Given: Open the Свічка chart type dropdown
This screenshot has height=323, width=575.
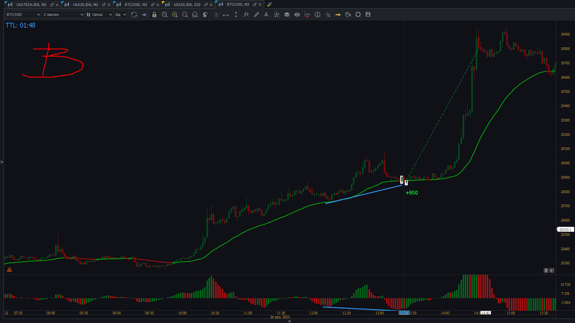Looking at the screenshot, I should 99,15.
